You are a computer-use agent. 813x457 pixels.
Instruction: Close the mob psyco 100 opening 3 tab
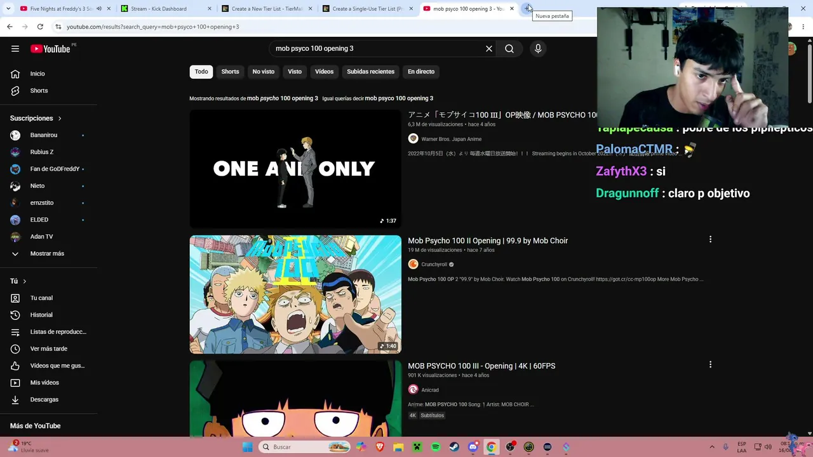coord(512,9)
